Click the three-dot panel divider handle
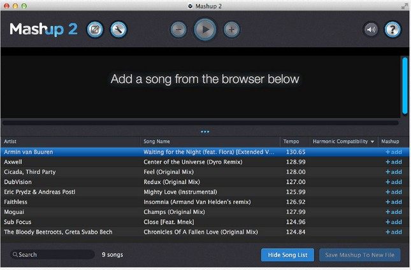 [205, 132]
